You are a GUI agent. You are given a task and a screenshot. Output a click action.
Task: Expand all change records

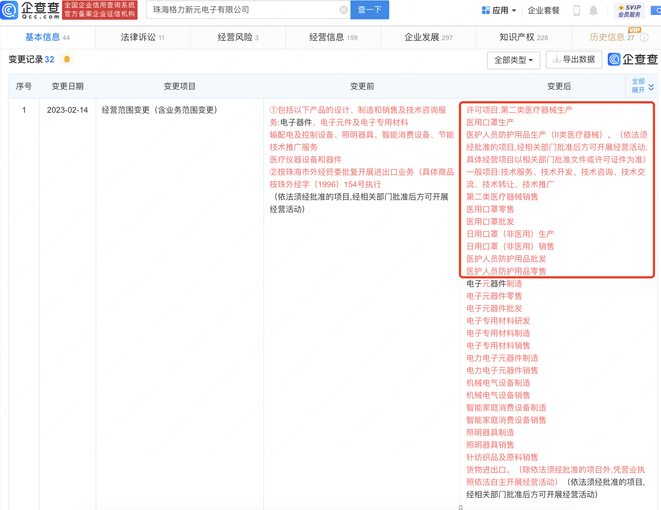(642, 86)
